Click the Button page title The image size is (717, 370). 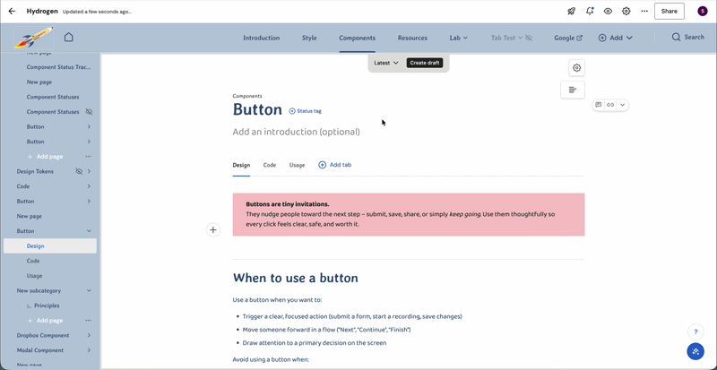[257, 110]
